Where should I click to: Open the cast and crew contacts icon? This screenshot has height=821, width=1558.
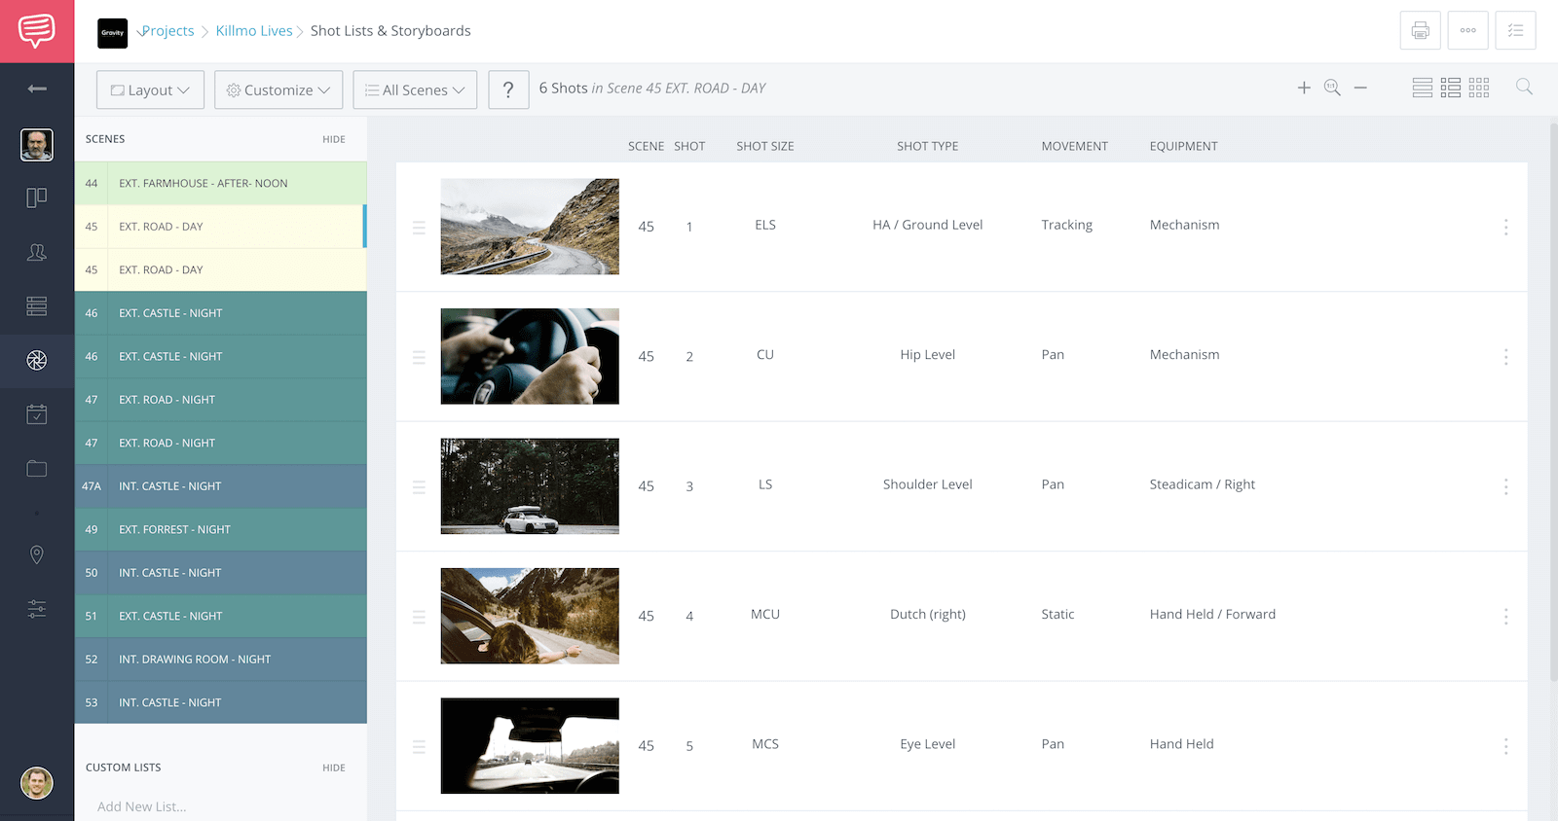(x=37, y=252)
